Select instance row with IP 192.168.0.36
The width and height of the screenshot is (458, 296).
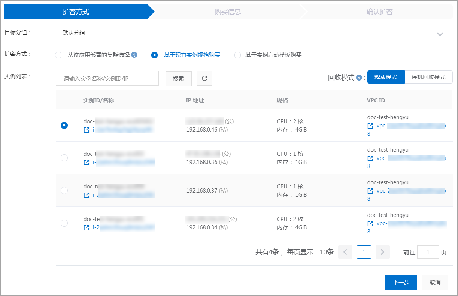click(64, 158)
